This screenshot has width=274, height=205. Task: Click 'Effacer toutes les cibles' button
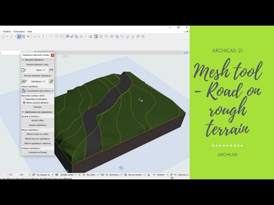(38, 134)
